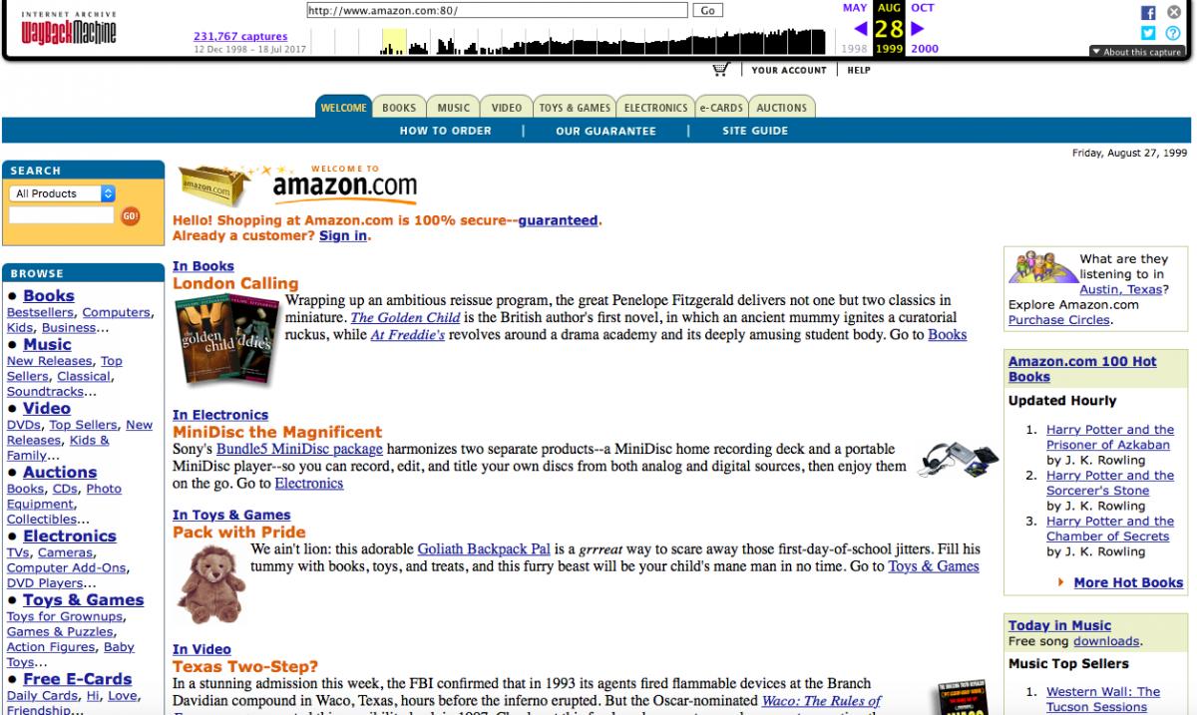Open Bundle5 MiniDisc package link

[x=299, y=450]
